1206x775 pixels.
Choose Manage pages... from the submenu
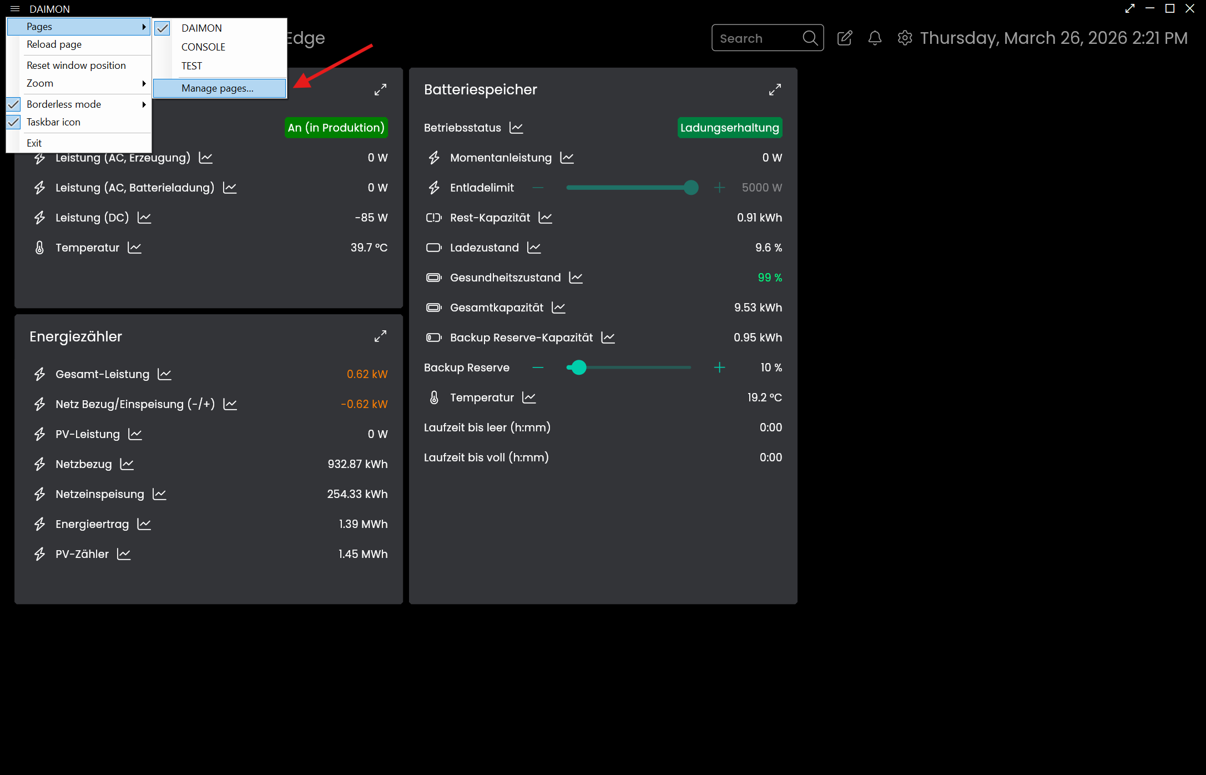218,88
